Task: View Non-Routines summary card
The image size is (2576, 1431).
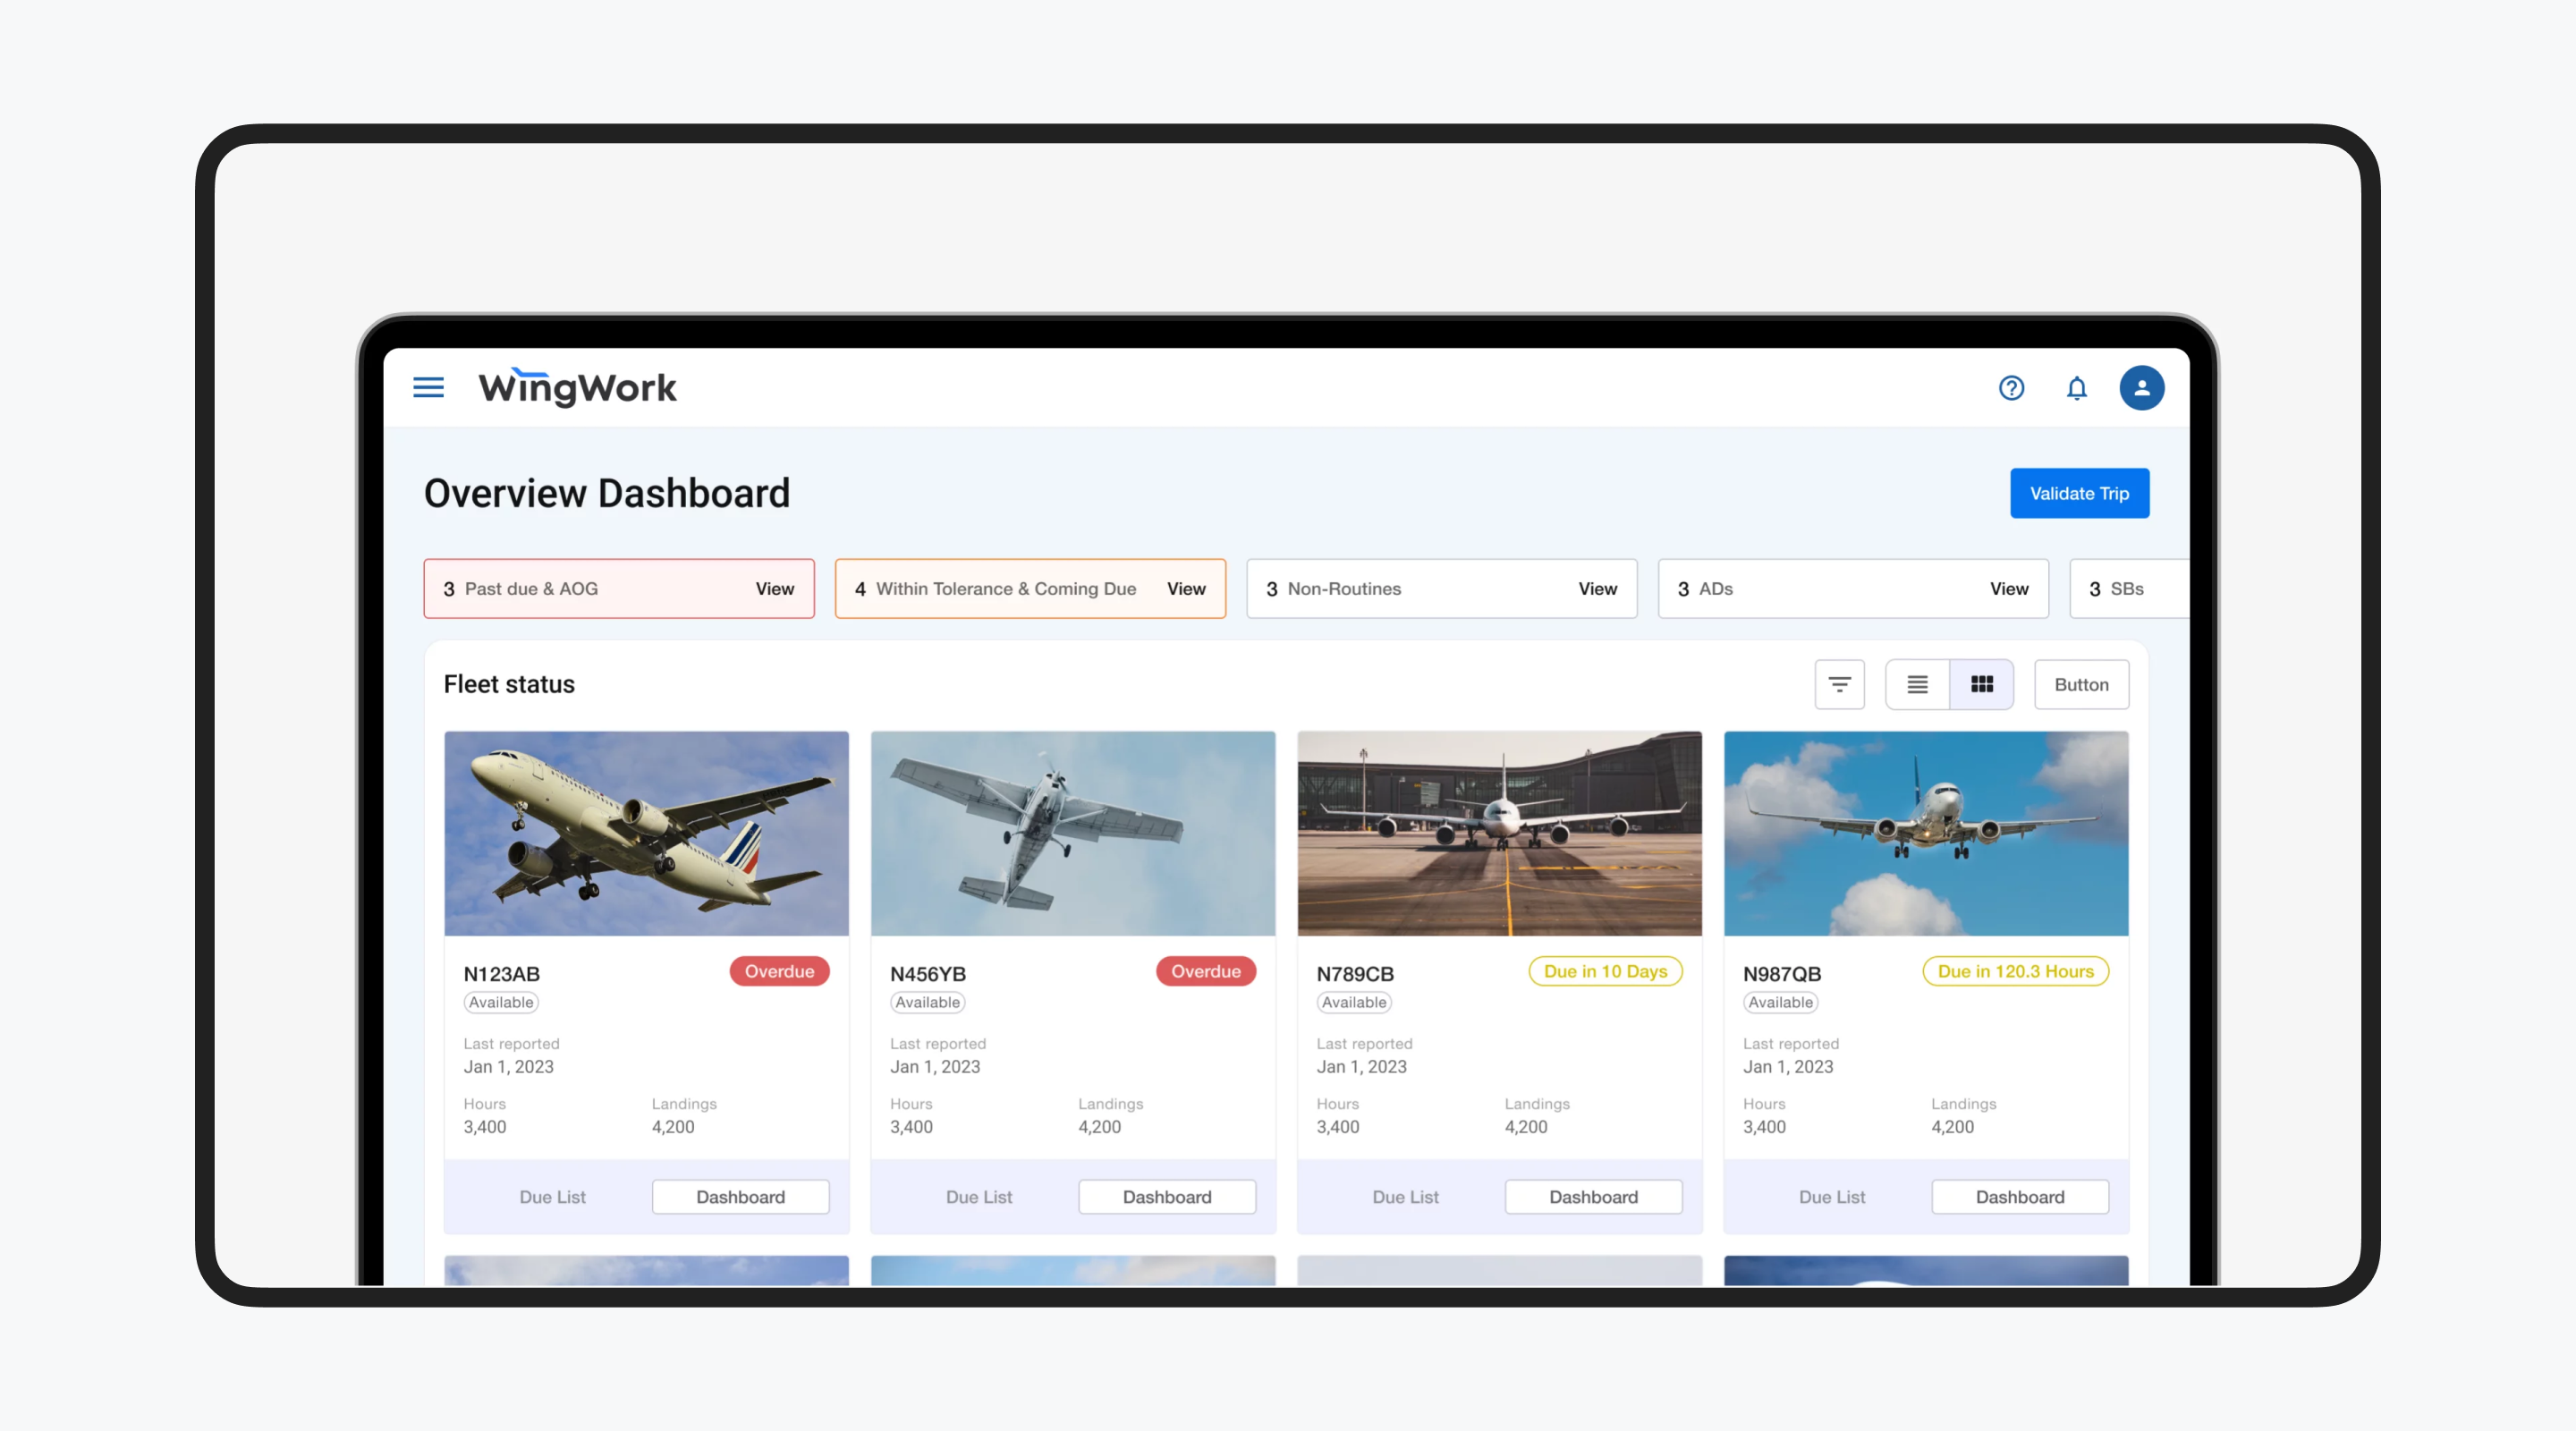Action: tap(1597, 589)
